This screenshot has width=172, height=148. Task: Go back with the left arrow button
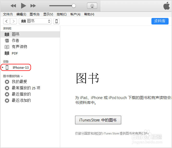point(7,21)
